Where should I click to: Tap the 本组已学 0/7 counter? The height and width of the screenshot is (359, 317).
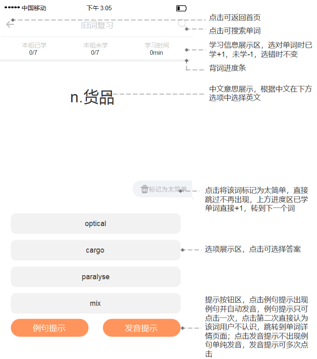[x=34, y=49]
